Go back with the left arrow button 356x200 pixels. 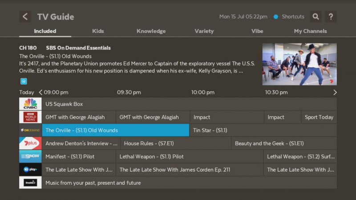click(25, 16)
